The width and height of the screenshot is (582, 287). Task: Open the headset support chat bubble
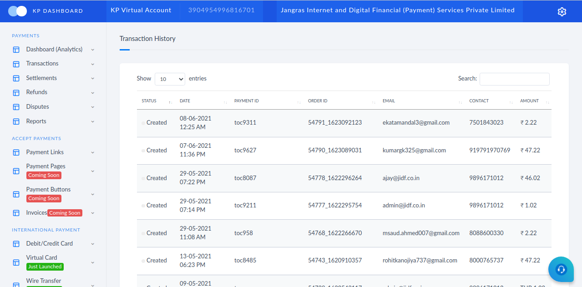pyautogui.click(x=561, y=269)
